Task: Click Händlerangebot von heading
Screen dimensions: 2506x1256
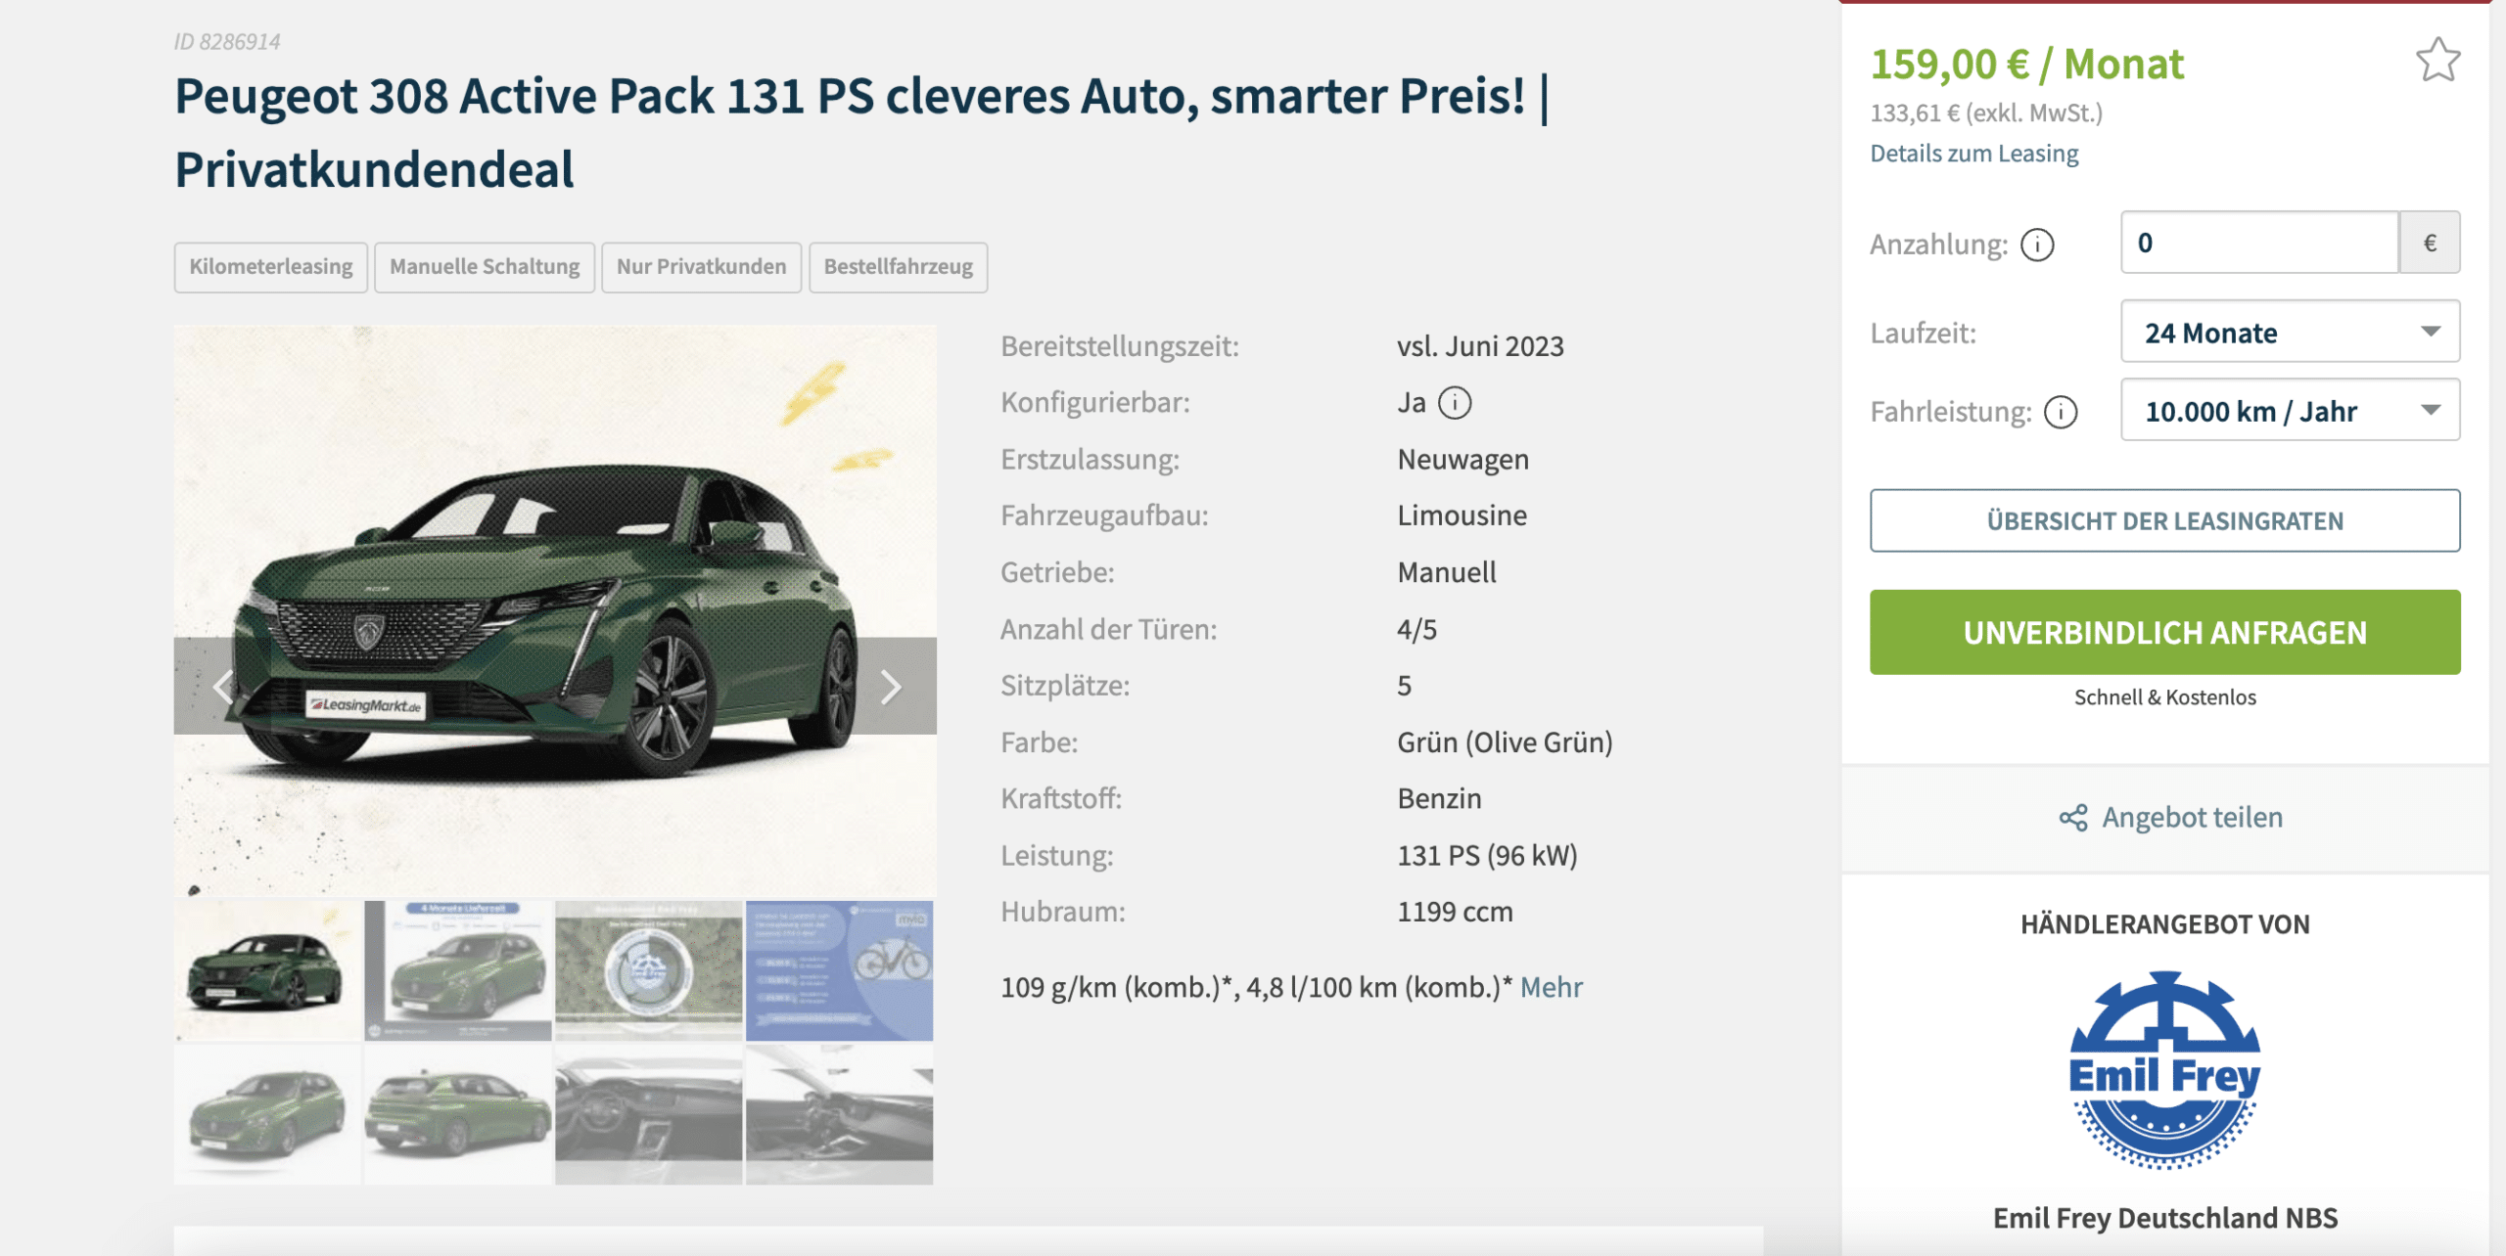Action: 2164,924
